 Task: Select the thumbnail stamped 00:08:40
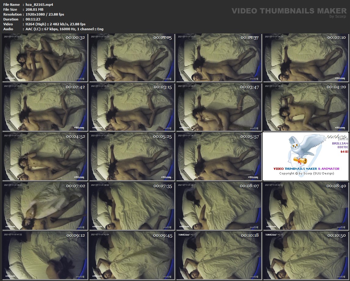pyautogui.click(x=306, y=206)
